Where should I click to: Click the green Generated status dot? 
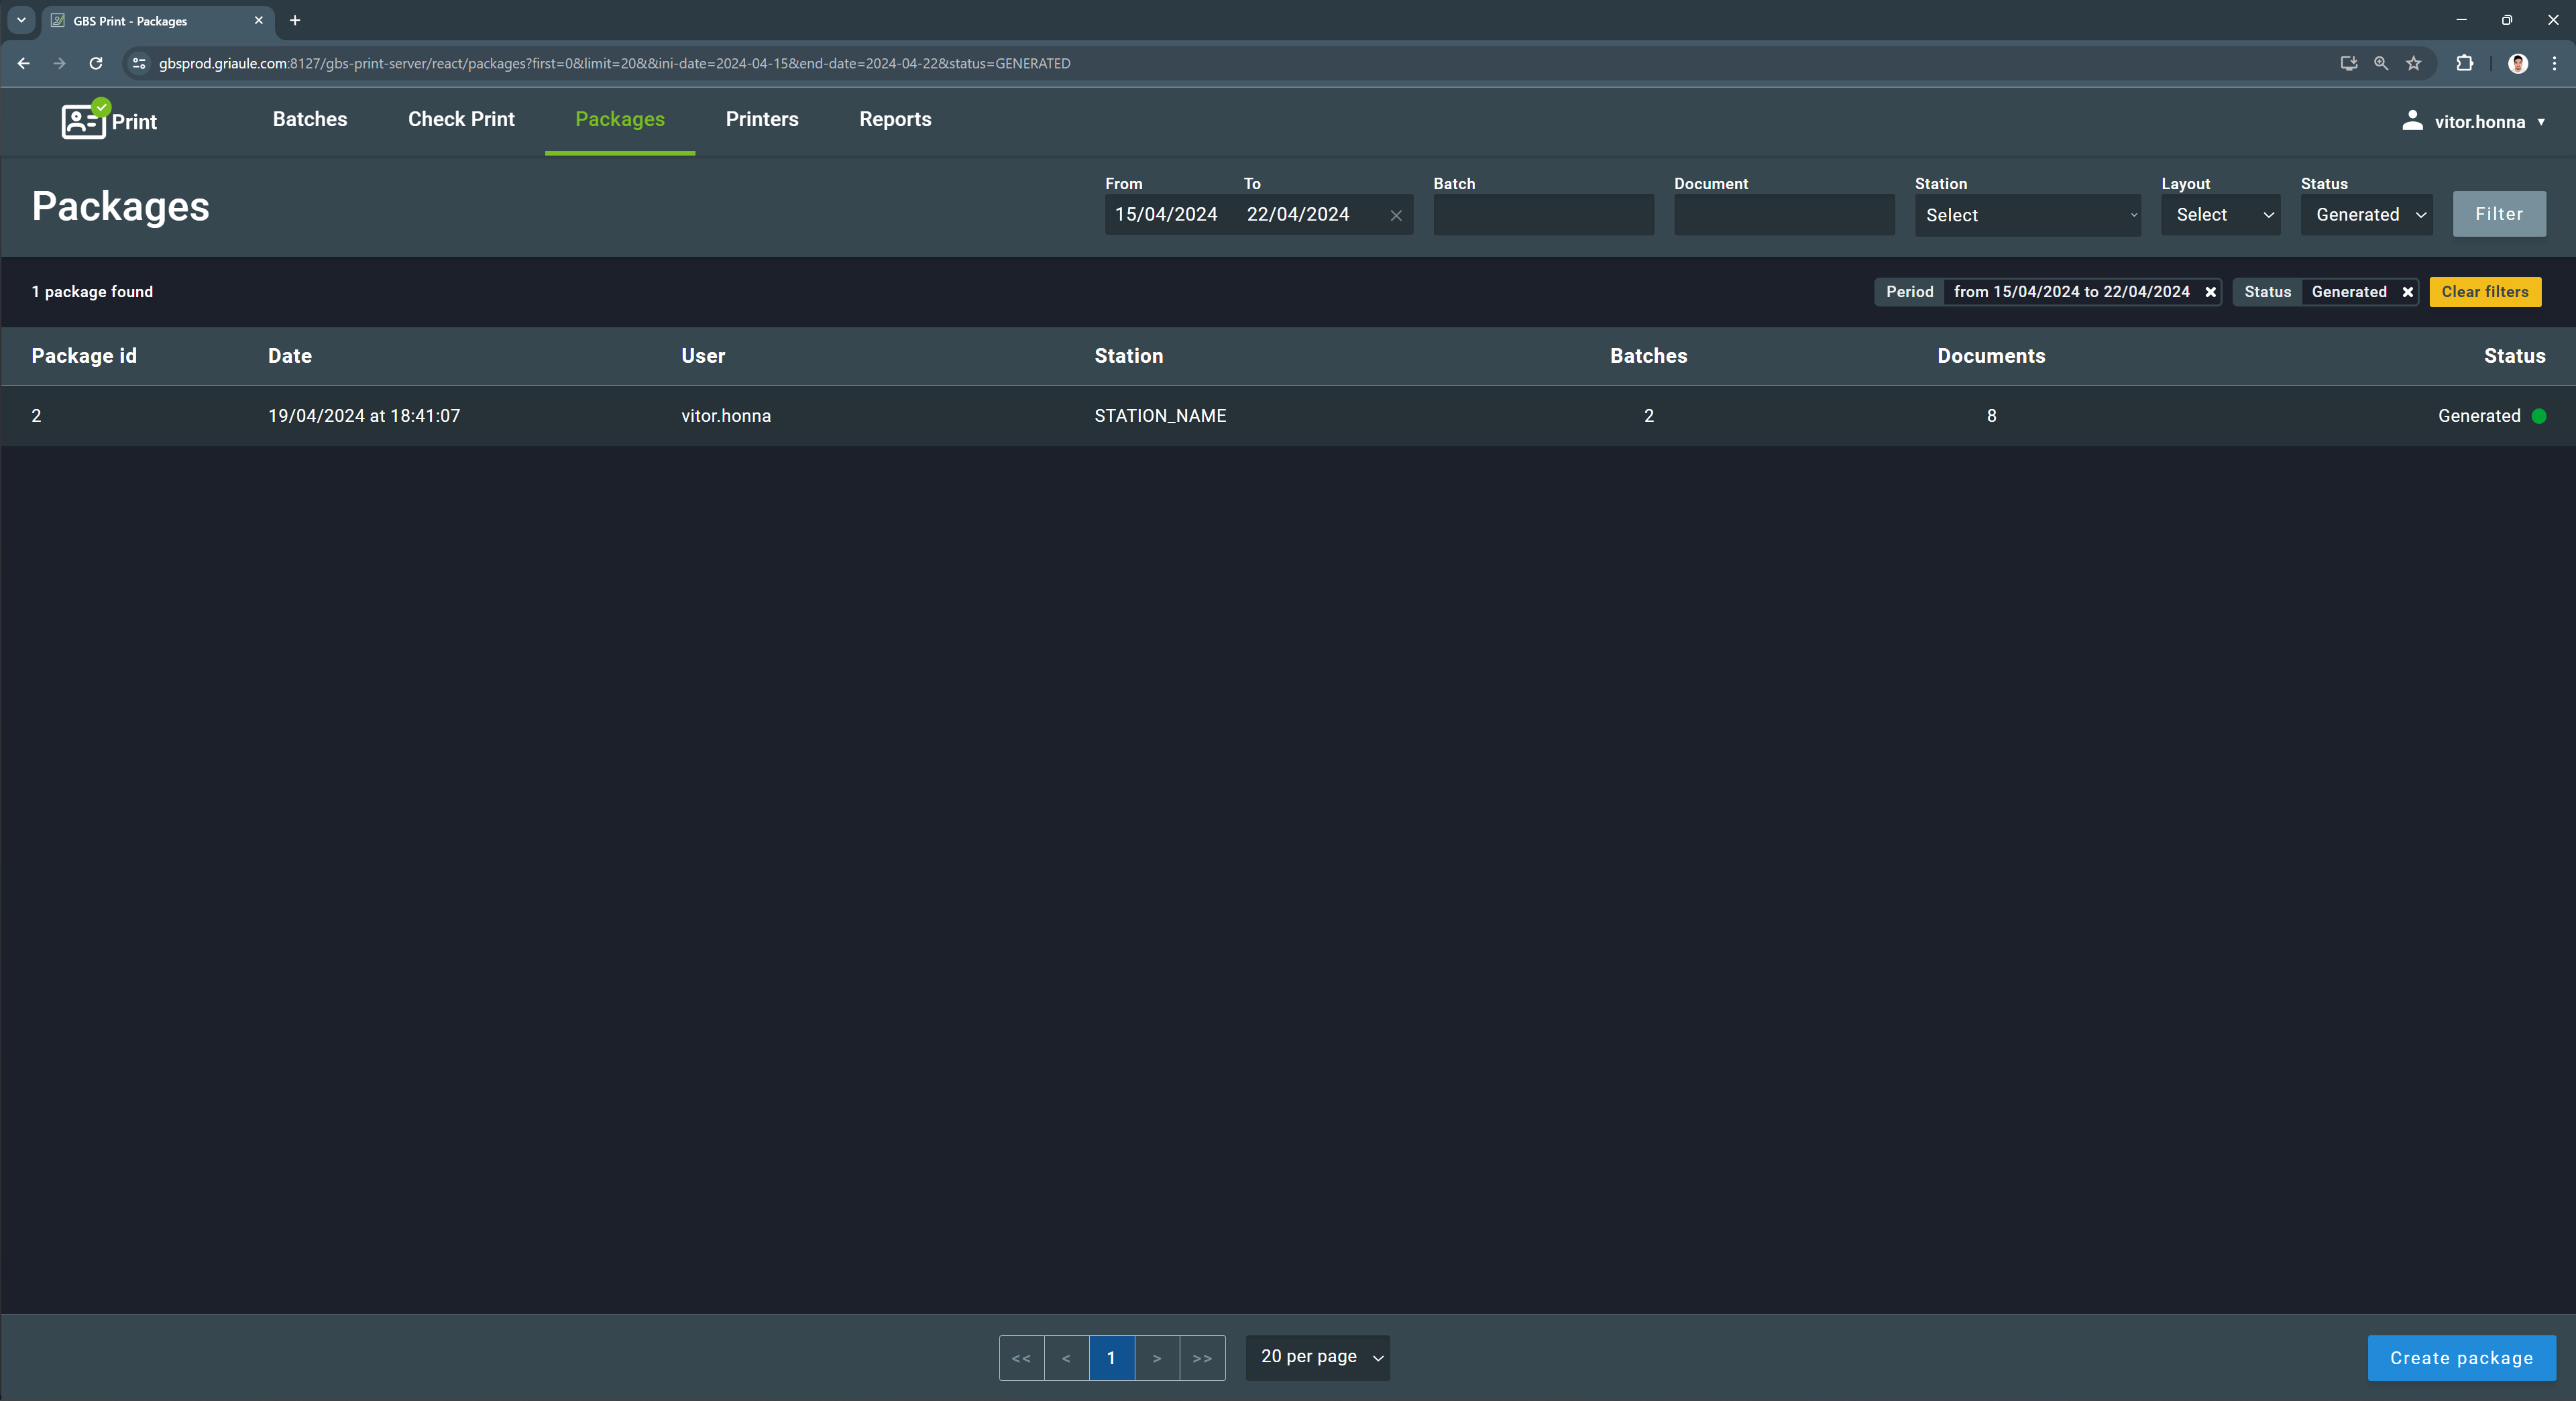point(2538,416)
